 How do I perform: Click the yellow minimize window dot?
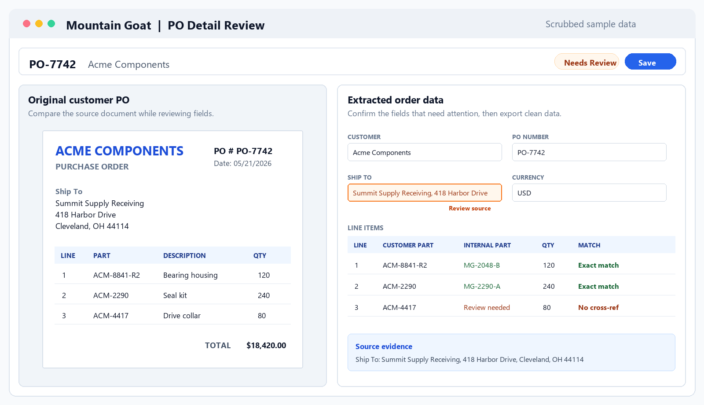(39, 24)
